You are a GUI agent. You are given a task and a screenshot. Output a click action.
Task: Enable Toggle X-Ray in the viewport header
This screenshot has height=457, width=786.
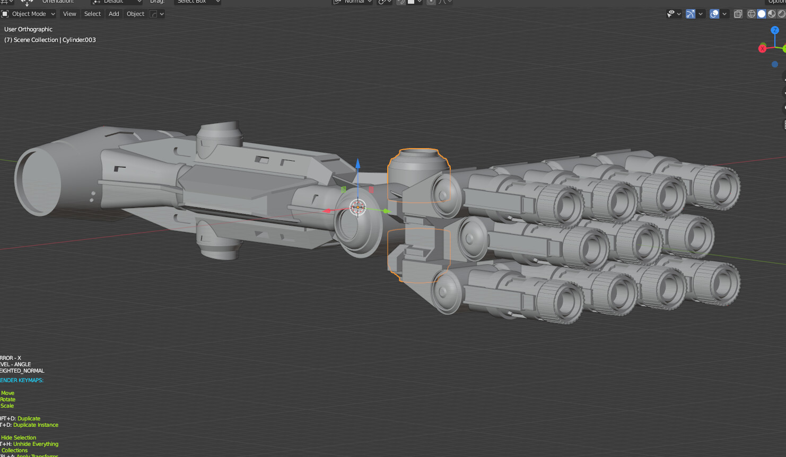point(738,14)
